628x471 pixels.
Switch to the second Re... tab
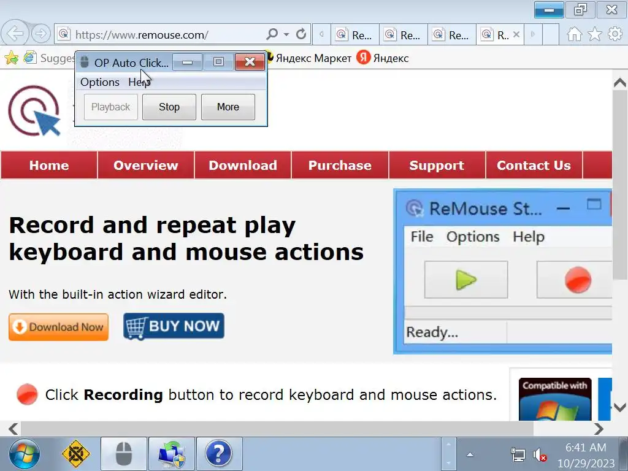tap(404, 35)
